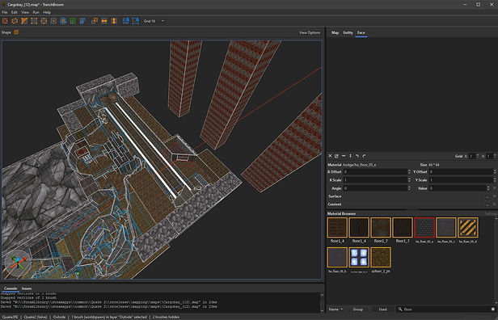The height and width of the screenshot is (320, 498).
Task: Reset UV with the X icon above Material
Action: (330, 156)
